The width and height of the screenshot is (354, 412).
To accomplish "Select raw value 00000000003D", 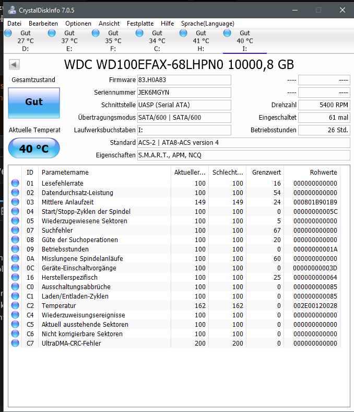I will click(315, 268).
